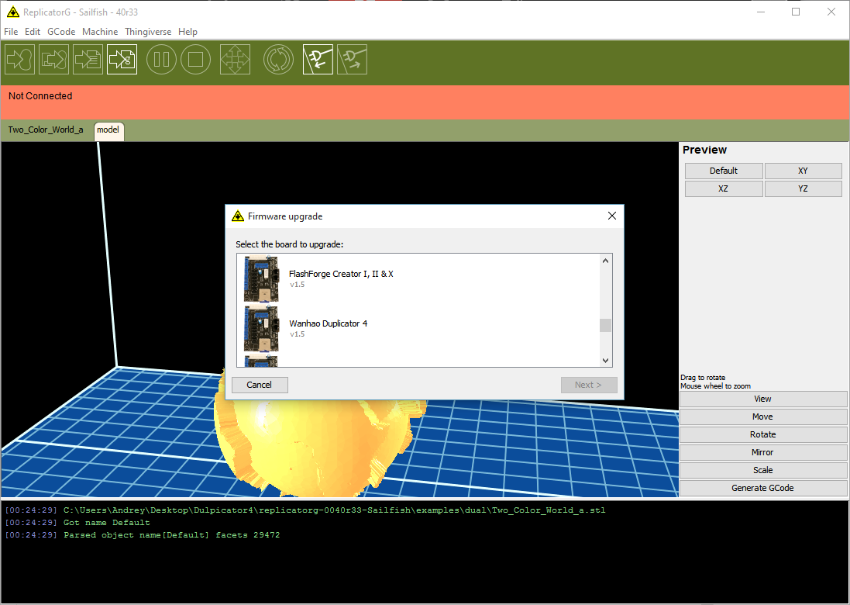This screenshot has width=850, height=605.
Task: Switch preview to YZ view
Action: click(803, 188)
